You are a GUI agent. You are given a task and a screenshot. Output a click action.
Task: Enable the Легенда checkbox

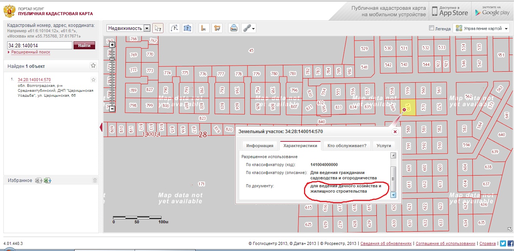point(431,28)
